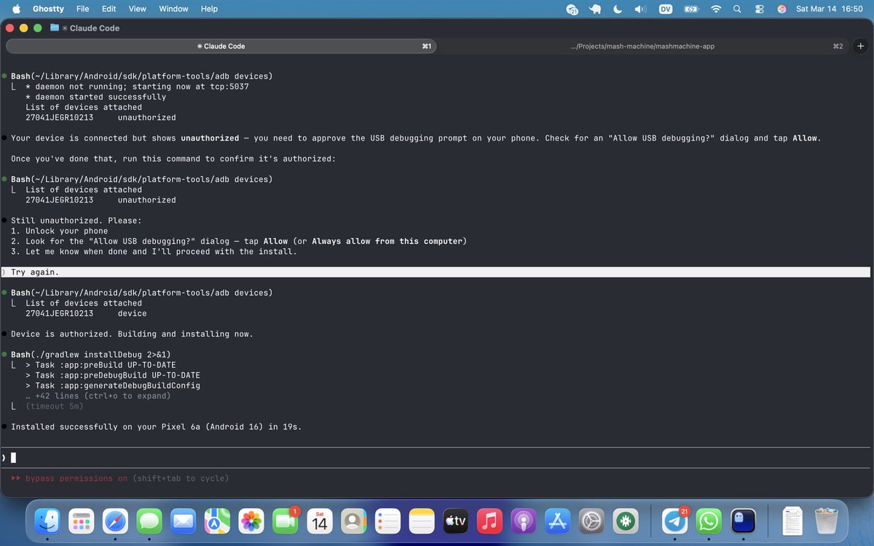Open Reminders app in the dock
874x546 pixels.
point(387,521)
